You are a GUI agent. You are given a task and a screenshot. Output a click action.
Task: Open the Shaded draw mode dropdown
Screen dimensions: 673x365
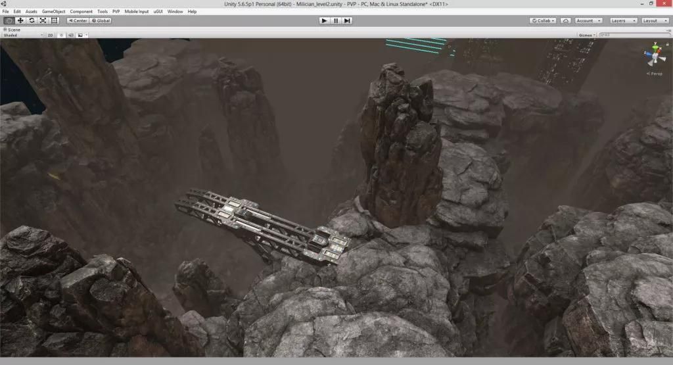pyautogui.click(x=22, y=35)
